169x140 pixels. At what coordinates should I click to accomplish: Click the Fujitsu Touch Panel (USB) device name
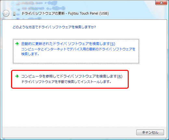pos(88,13)
